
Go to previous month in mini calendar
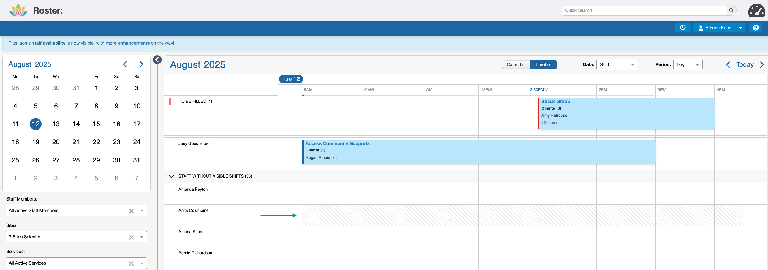click(125, 64)
